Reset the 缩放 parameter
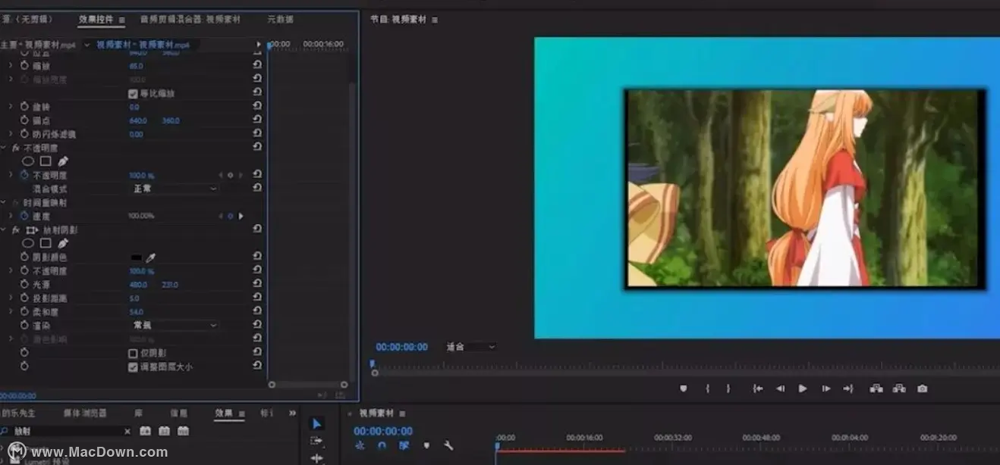The image size is (1000, 465). [x=257, y=66]
